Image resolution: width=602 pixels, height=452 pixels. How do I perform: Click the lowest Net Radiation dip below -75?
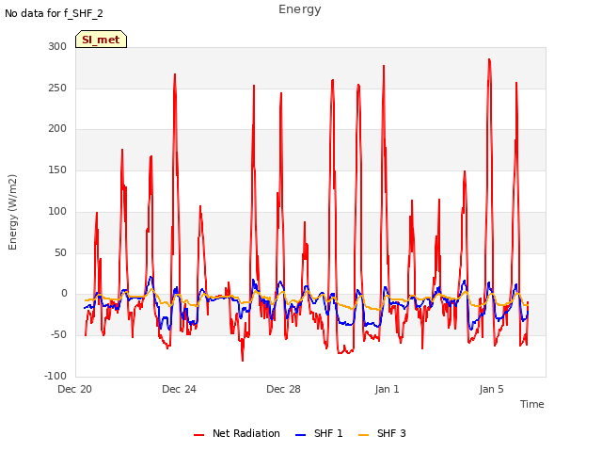243,361
